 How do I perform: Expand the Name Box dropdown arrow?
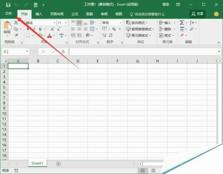click(27, 51)
